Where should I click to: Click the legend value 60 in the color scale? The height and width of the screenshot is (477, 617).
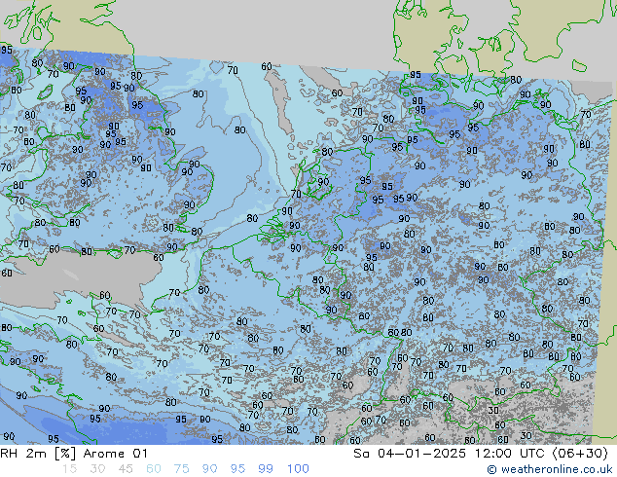(x=154, y=469)
